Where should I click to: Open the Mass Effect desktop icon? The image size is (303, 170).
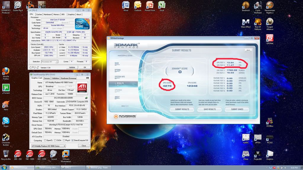click(x=246, y=23)
